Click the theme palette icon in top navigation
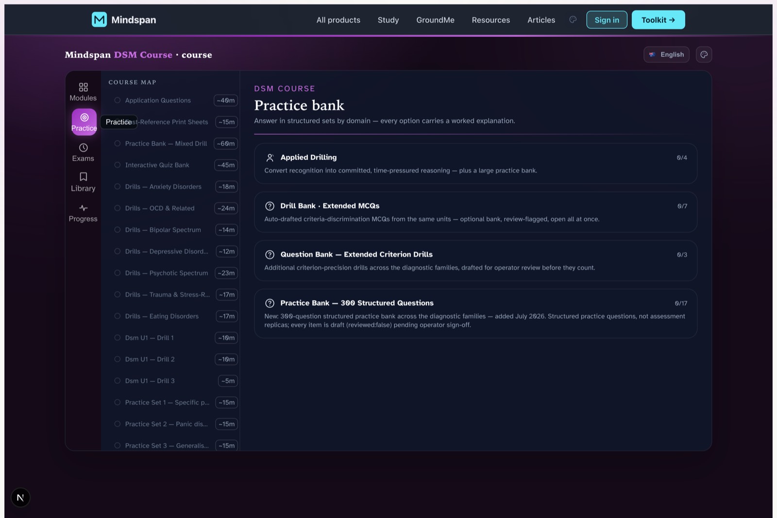777x518 pixels. point(573,19)
